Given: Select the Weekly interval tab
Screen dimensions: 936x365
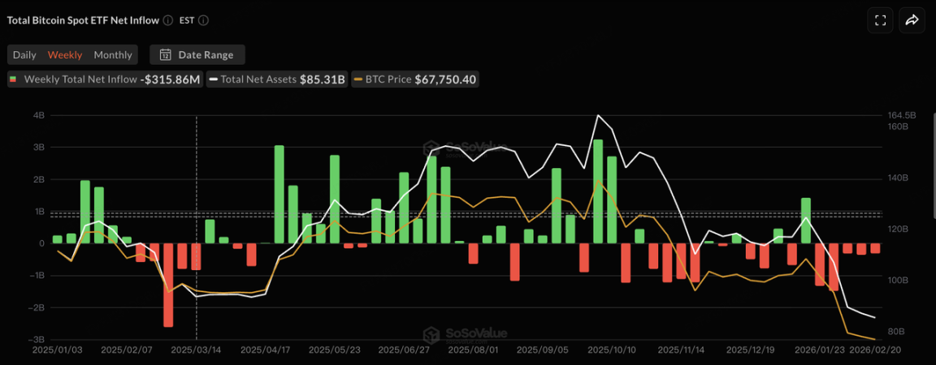Looking at the screenshot, I should 65,55.
